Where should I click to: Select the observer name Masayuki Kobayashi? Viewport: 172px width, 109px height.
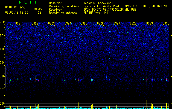[98, 3]
